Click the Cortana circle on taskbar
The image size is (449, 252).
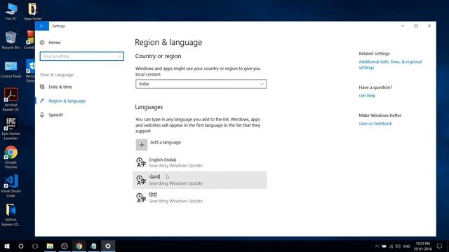[x=21, y=246]
